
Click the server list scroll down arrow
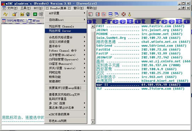pos(93,122)
